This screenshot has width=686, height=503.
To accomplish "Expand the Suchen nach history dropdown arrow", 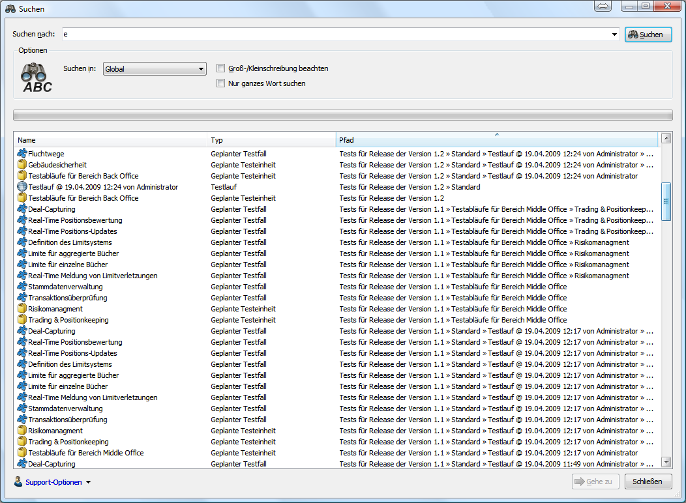I will coord(614,35).
